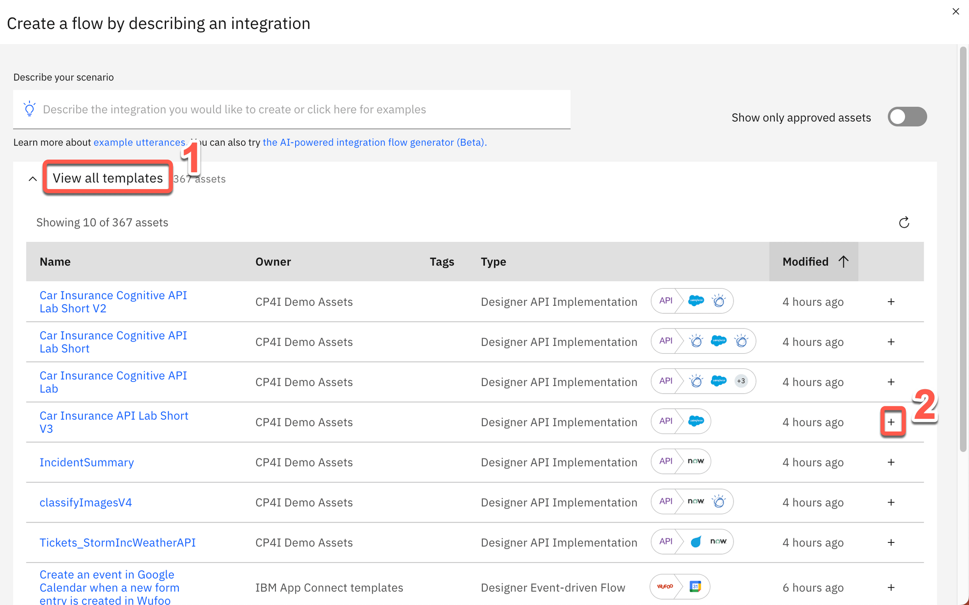Toggle Show only approved assets
The height and width of the screenshot is (605, 969).
point(907,117)
